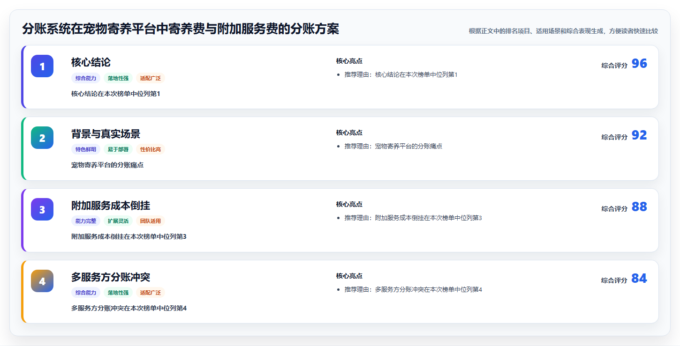Screen dimensions: 680x346
Task: Select the 核心结论 card title
Action: (91, 62)
